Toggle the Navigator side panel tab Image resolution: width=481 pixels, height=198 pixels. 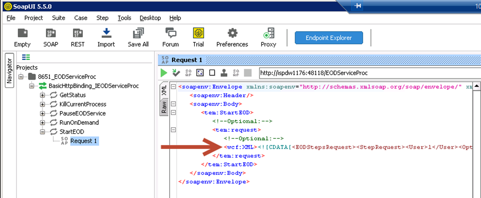point(10,71)
